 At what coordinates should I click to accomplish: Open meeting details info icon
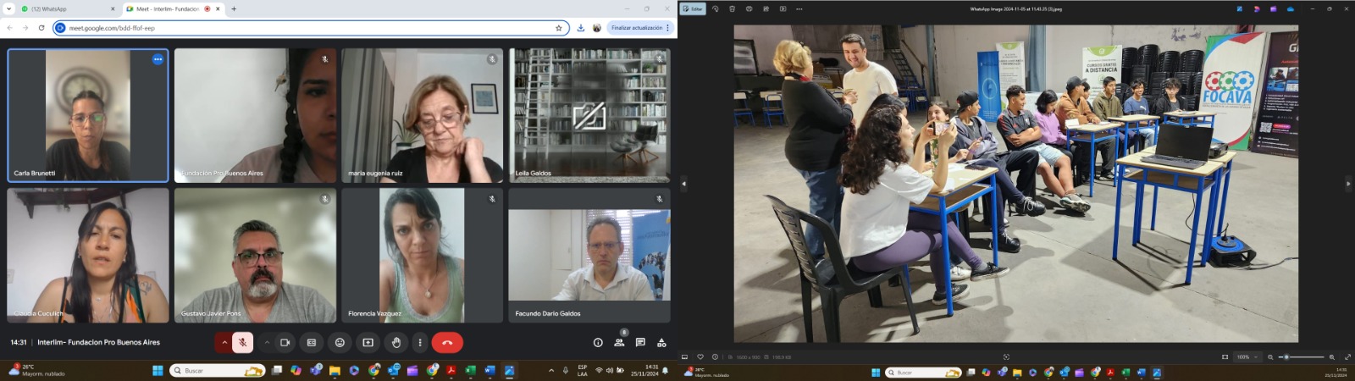coord(598,343)
